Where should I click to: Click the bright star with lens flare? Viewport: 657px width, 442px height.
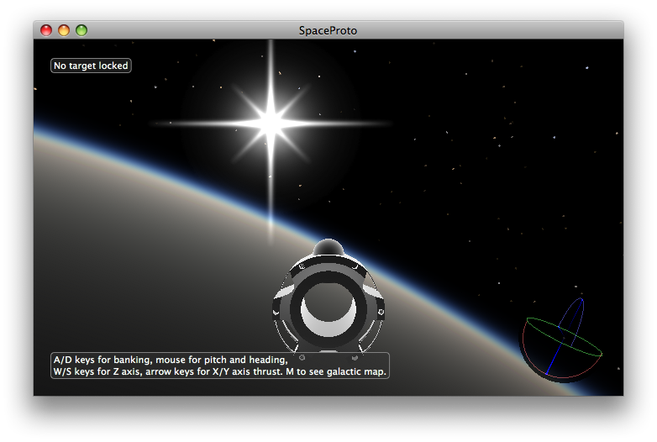[x=271, y=124]
